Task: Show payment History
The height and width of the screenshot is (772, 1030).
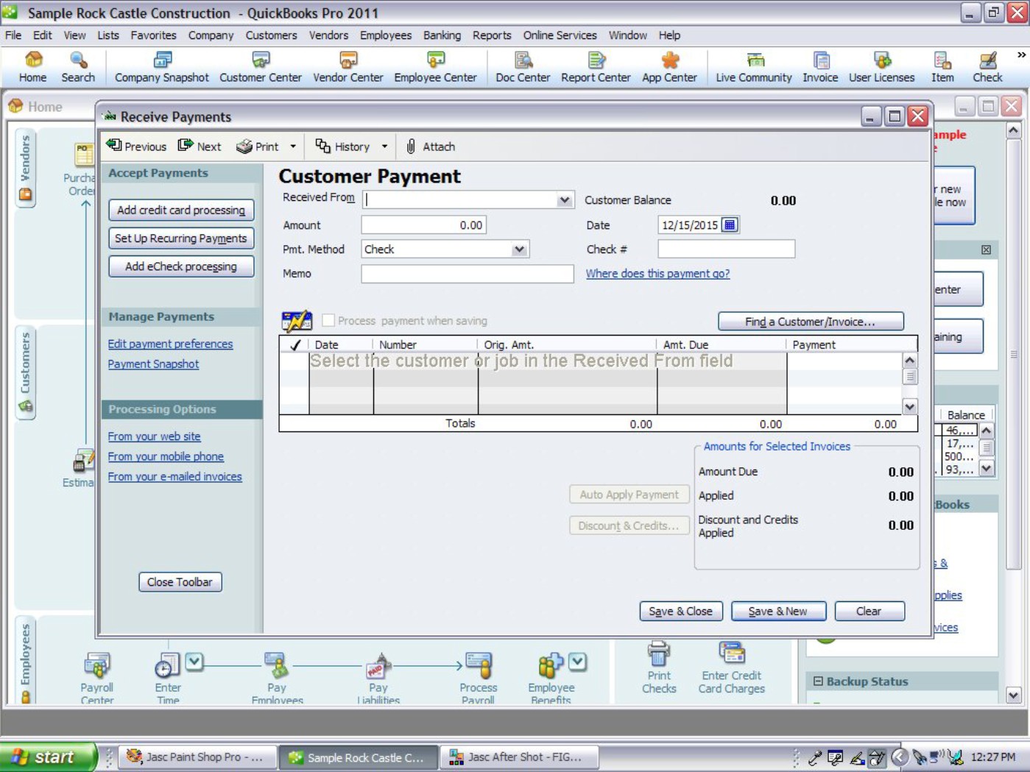Action: coord(343,146)
